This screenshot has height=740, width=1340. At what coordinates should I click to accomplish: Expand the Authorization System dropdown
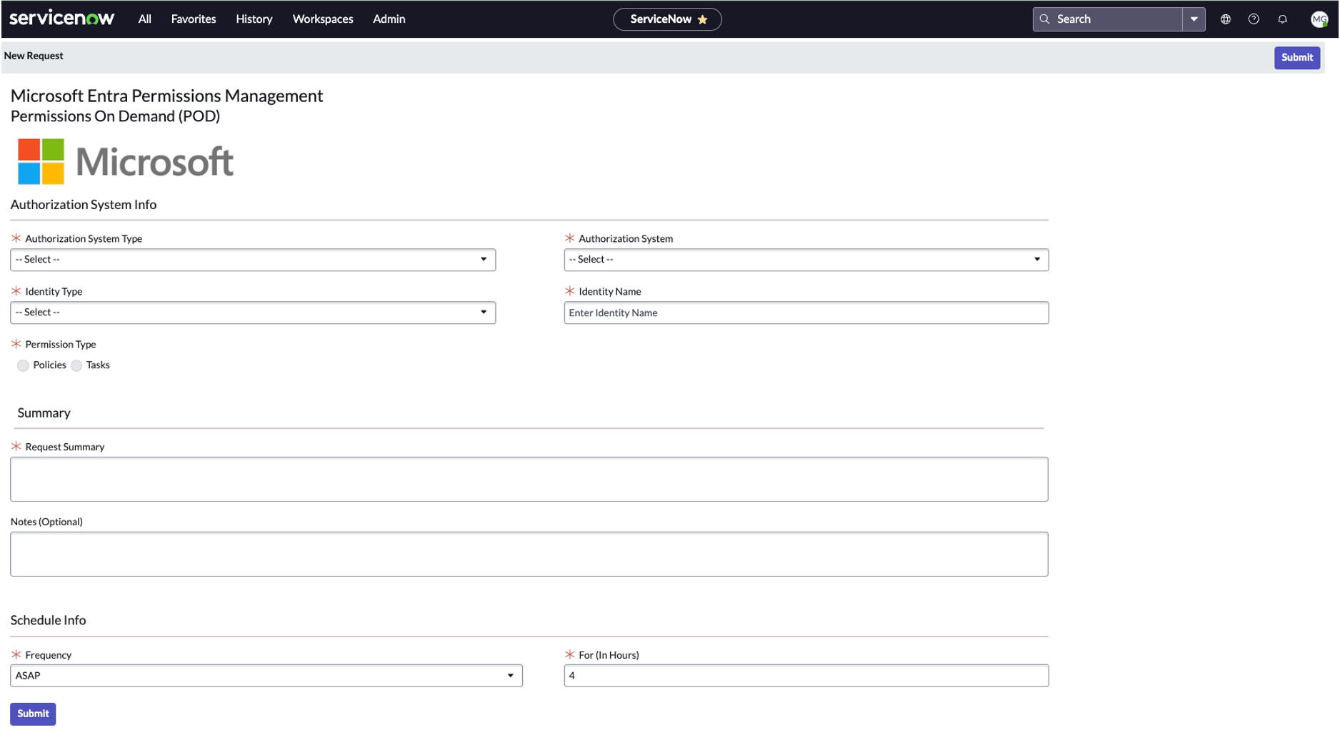[x=806, y=260]
